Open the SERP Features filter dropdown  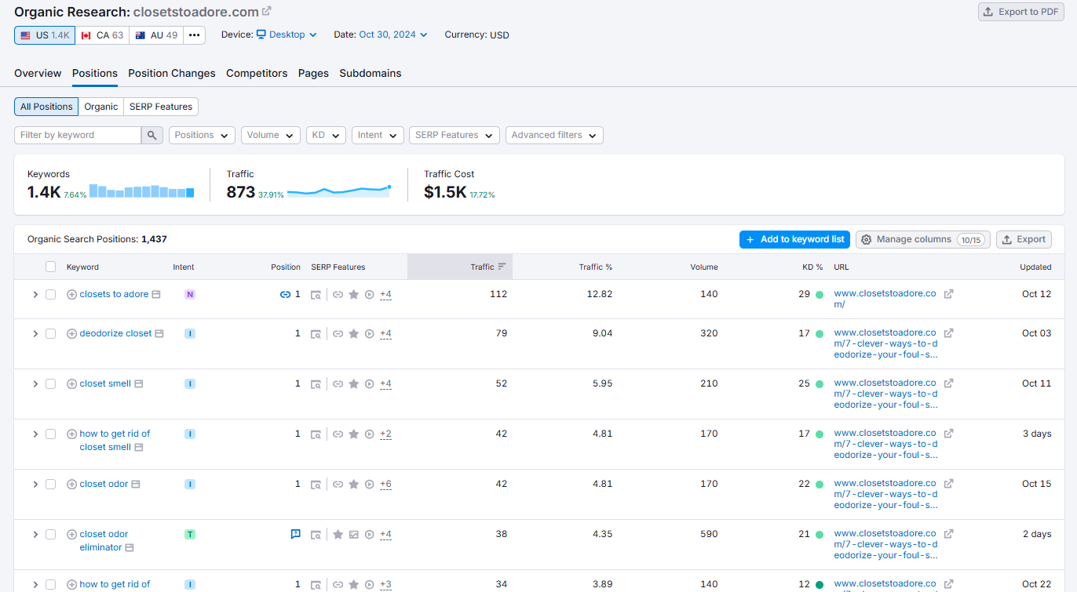coord(455,135)
